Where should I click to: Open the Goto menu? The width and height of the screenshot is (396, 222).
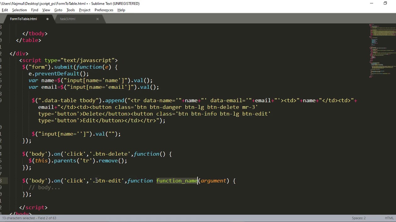[x=58, y=10]
